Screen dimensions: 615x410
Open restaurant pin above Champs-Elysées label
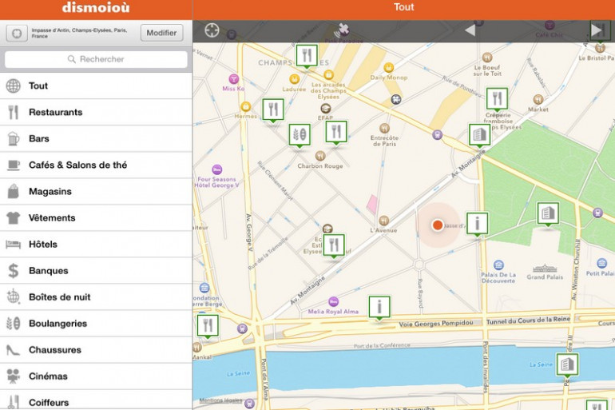(307, 57)
